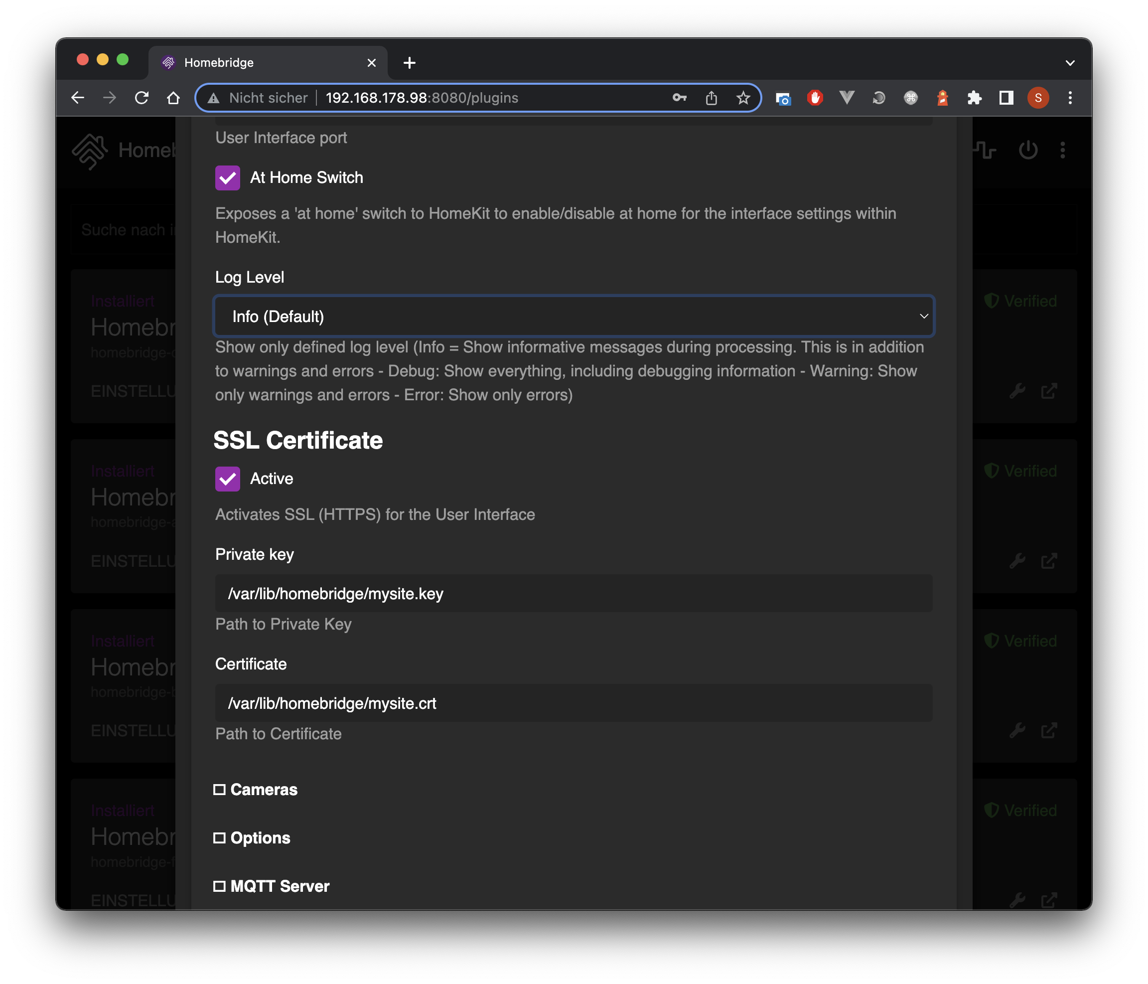Screen dimensions: 1148x984
Task: Click the Homebridge logo in the header
Action: click(x=91, y=151)
